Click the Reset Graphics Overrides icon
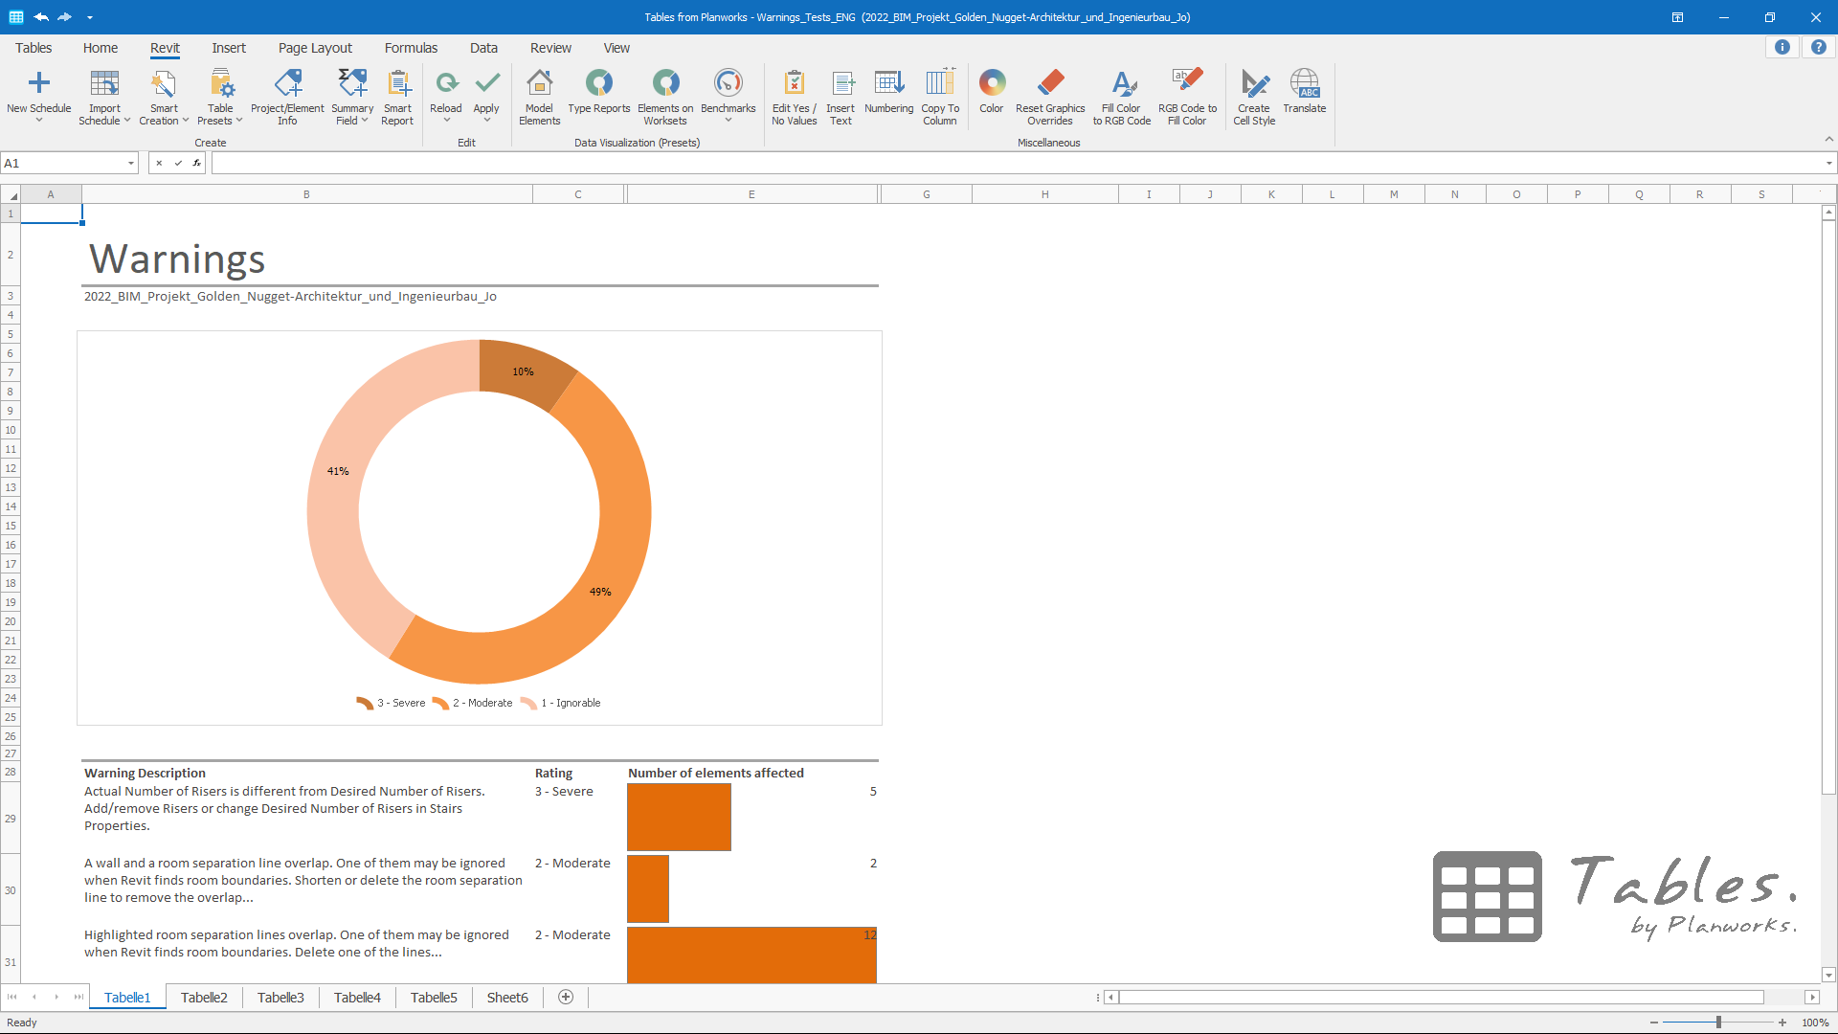This screenshot has height=1034, width=1838. [1050, 84]
